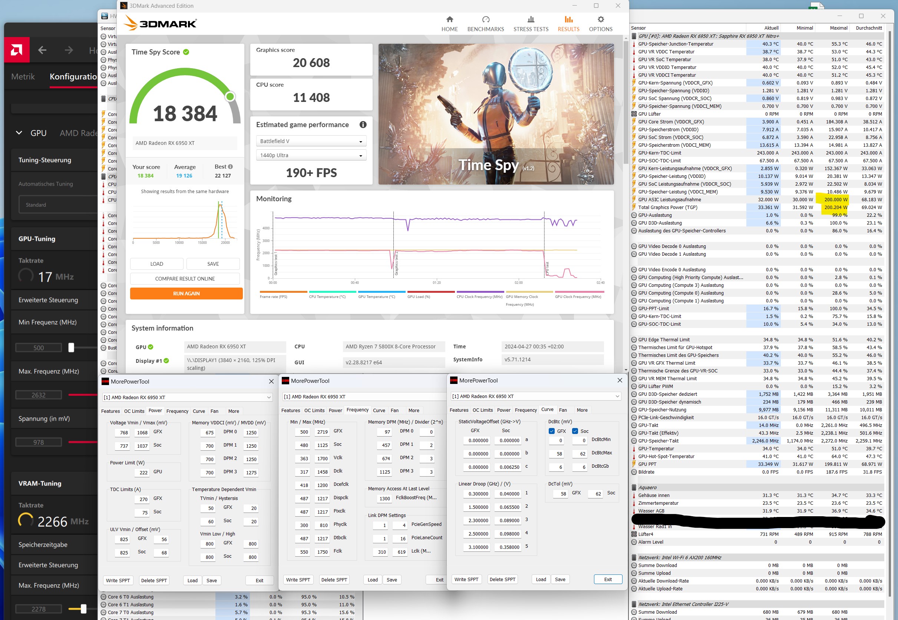The image size is (898, 620).
Task: Open the 3DMark HOME icon
Action: [450, 19]
